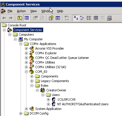122x116 pixels.
Task: Expand the DCOM Config folder
Action: (x=21, y=113)
